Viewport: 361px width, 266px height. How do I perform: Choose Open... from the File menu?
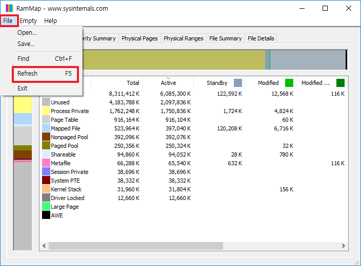coord(27,33)
